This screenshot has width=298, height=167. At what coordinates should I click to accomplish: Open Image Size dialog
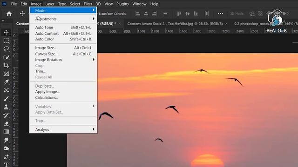click(63, 48)
